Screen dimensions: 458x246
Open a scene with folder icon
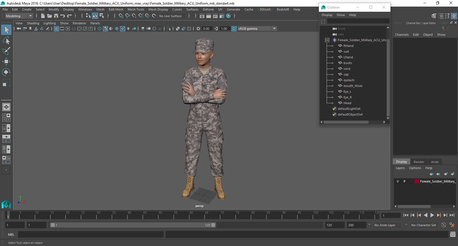click(49, 16)
